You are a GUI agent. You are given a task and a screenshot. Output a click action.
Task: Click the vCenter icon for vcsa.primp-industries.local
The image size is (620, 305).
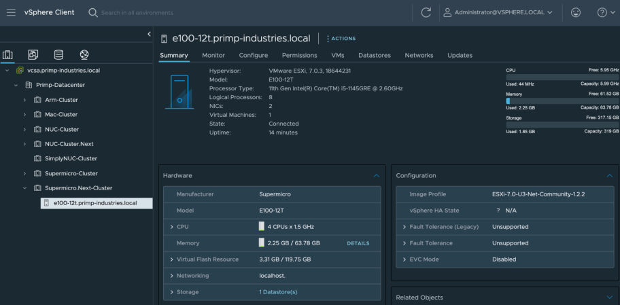pyautogui.click(x=20, y=71)
